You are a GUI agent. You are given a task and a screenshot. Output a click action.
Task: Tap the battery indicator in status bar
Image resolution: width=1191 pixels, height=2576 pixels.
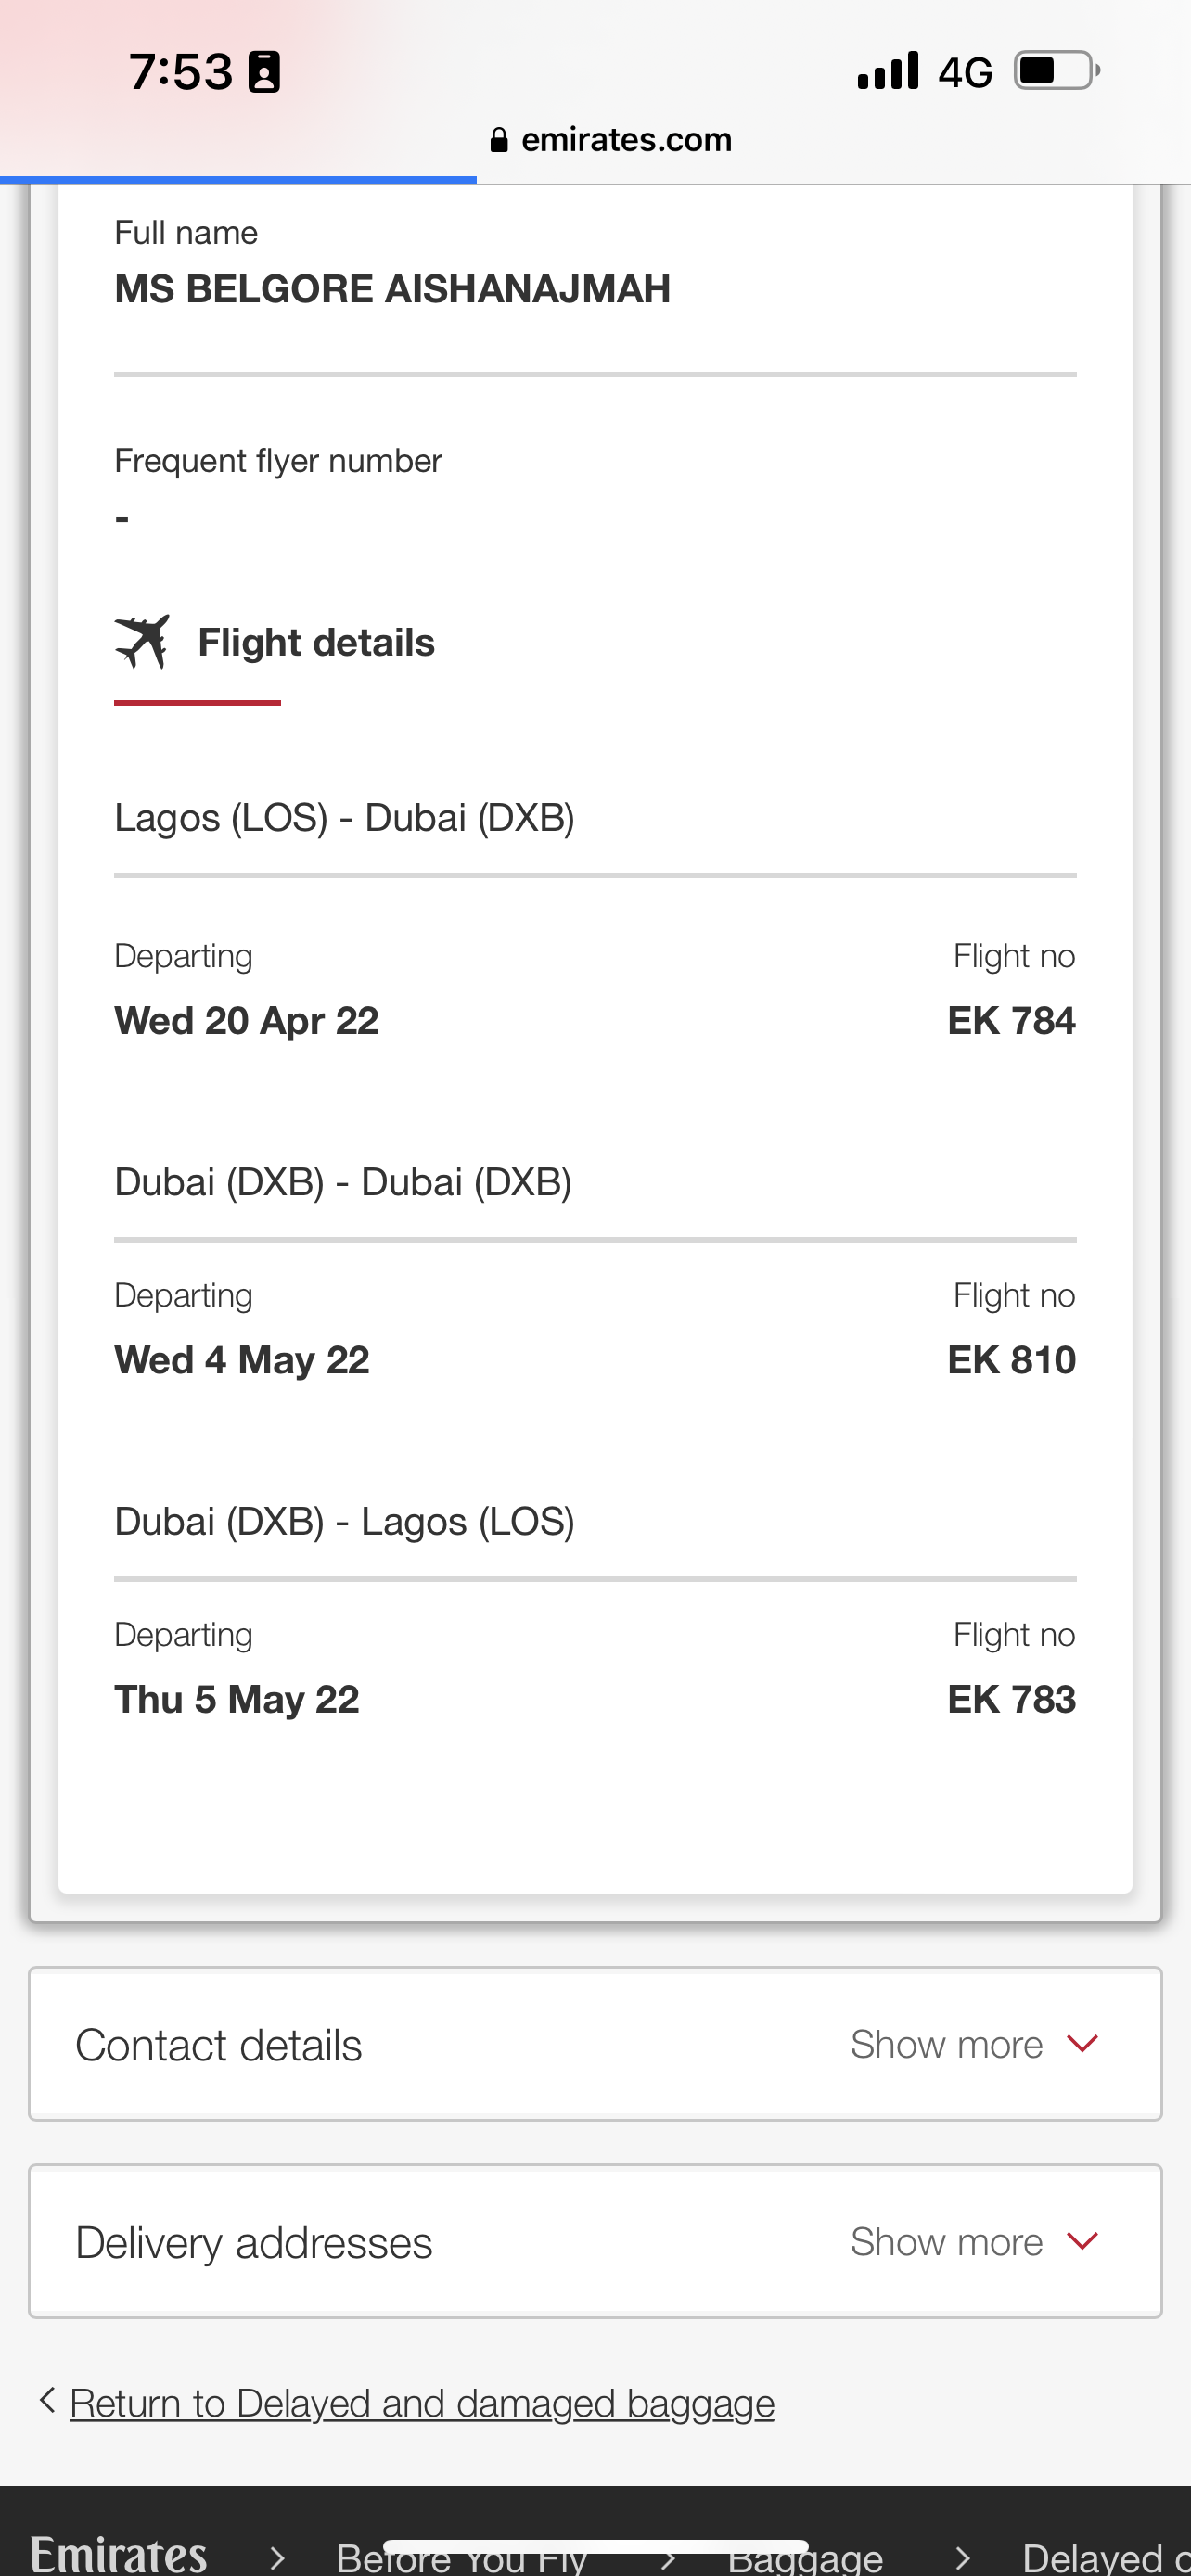click(x=1056, y=71)
